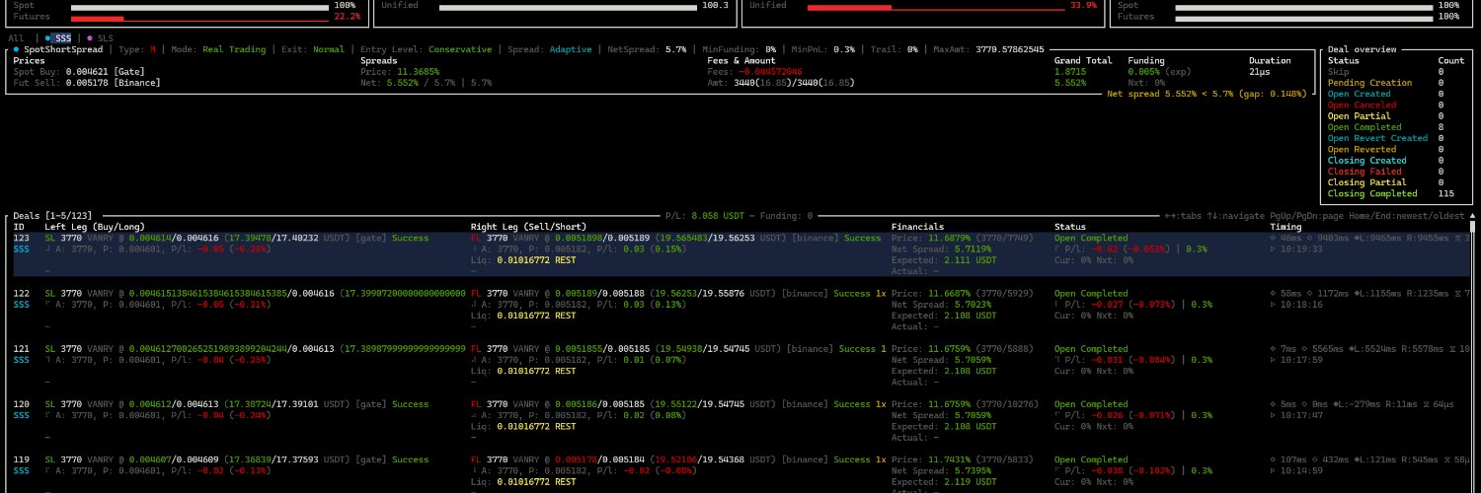Click Open Canceled in Deal overview
The width and height of the screenshot is (1481, 493).
[1363, 105]
